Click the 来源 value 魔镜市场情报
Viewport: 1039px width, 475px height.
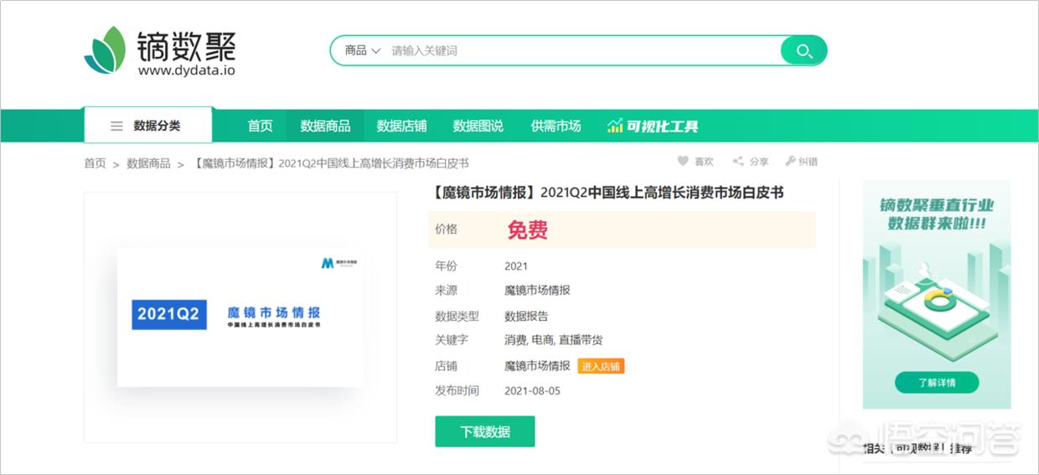click(537, 290)
